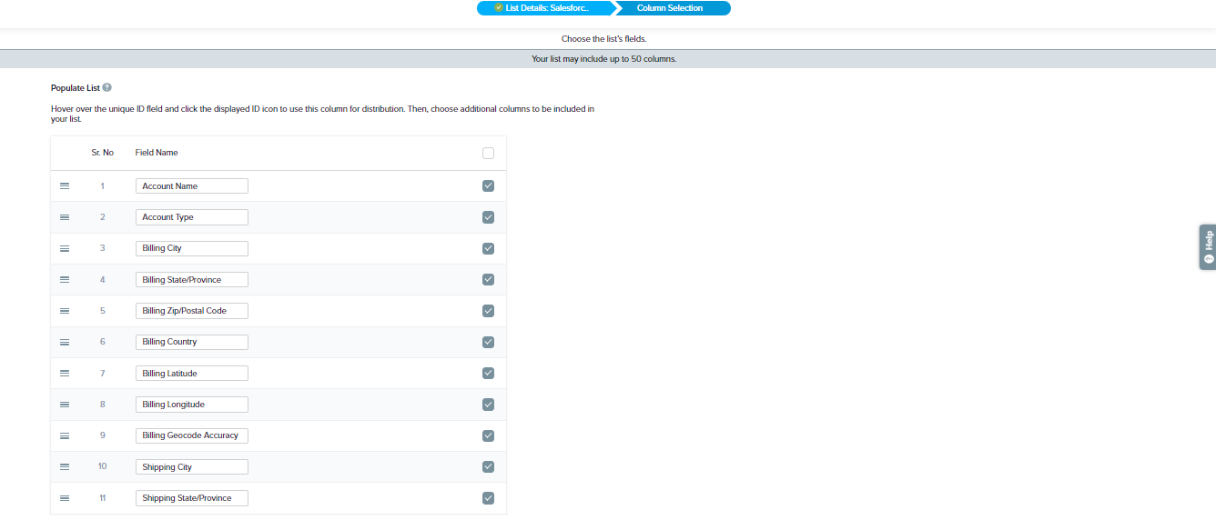Uncheck the Billing Latitude checkbox
This screenshot has height=520, width=1216.
[x=488, y=373]
